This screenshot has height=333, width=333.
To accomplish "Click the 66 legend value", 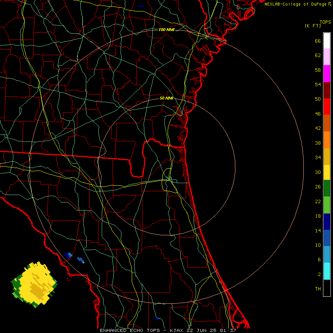I will [x=318, y=41].
